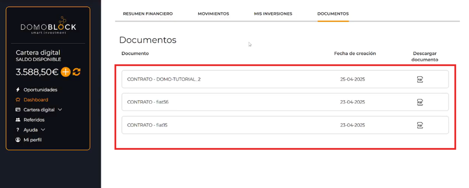The image size is (469, 188).
Task: Open the Cartera digital sidebar menu entry
Action: [x=39, y=110]
